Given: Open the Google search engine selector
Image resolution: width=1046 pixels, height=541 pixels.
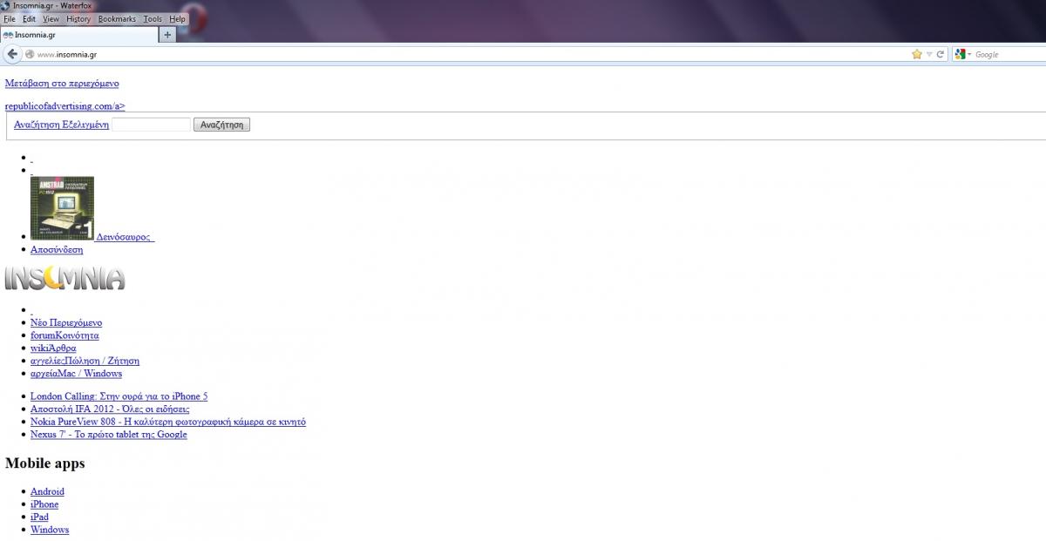Looking at the screenshot, I should click(962, 54).
